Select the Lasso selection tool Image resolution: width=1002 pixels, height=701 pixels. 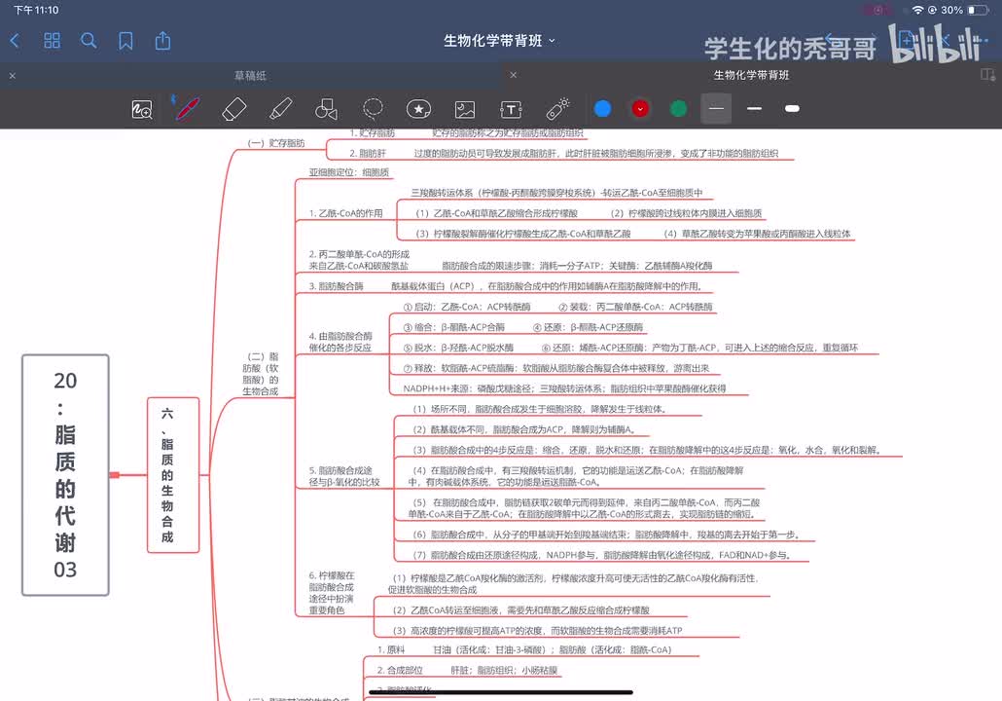[373, 109]
